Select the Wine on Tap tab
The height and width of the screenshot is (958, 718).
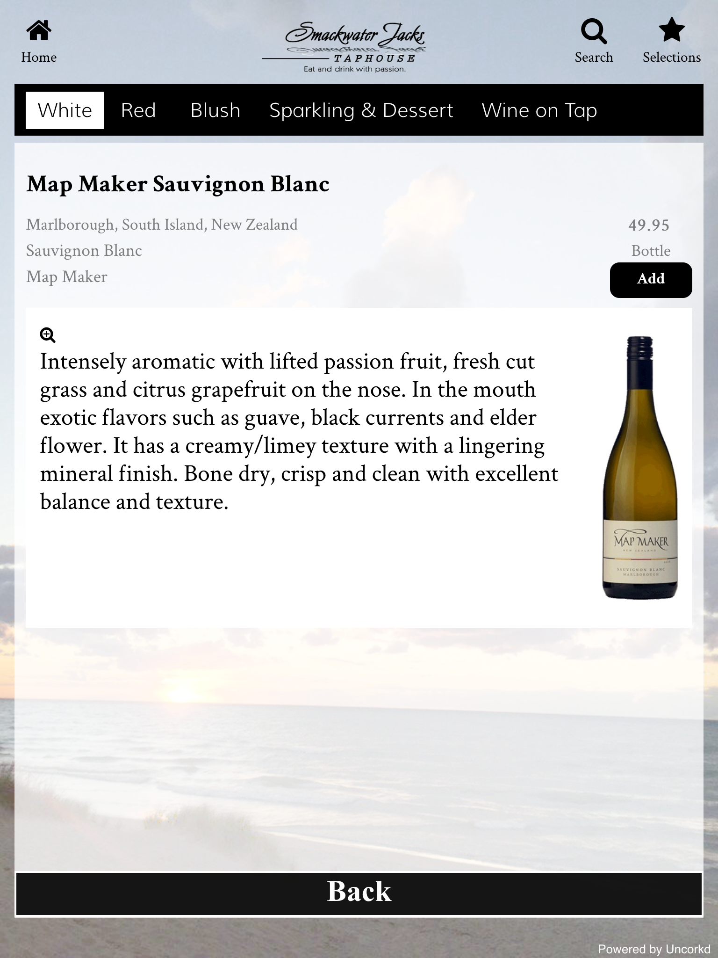tap(539, 110)
